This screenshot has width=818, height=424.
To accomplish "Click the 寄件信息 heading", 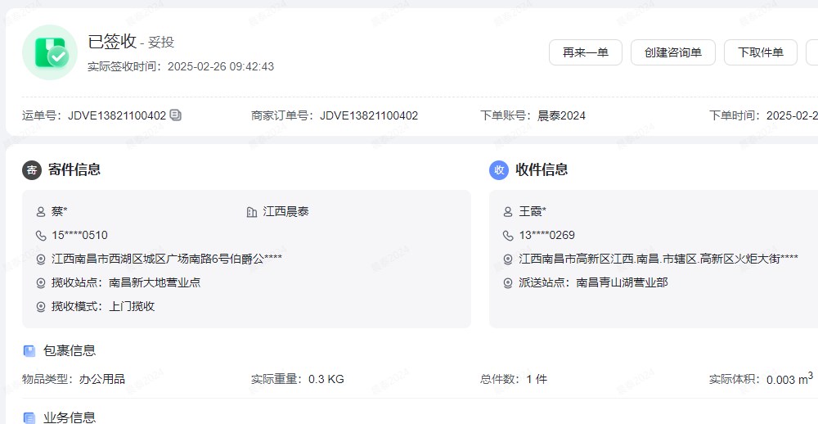I will [74, 169].
